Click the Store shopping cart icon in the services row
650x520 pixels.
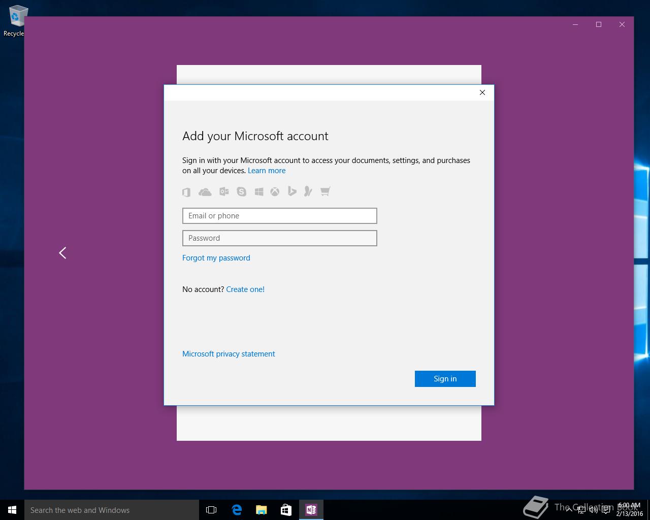(326, 191)
